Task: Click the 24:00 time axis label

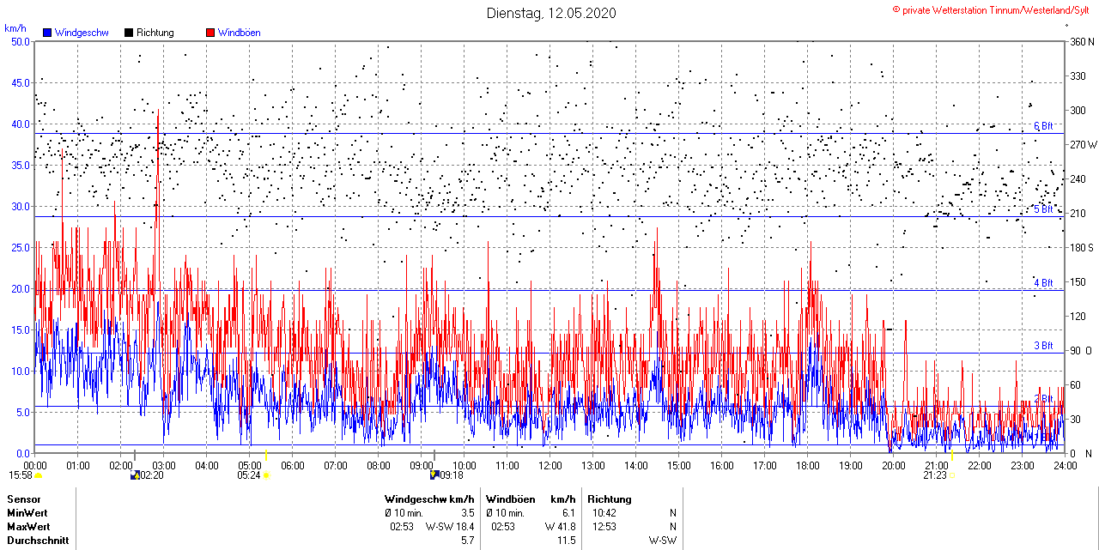Action: [1066, 466]
